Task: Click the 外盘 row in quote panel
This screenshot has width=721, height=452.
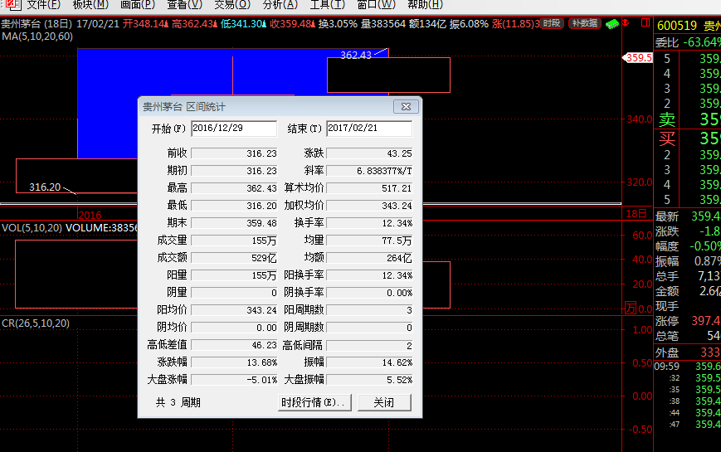Action: pyautogui.click(x=688, y=352)
